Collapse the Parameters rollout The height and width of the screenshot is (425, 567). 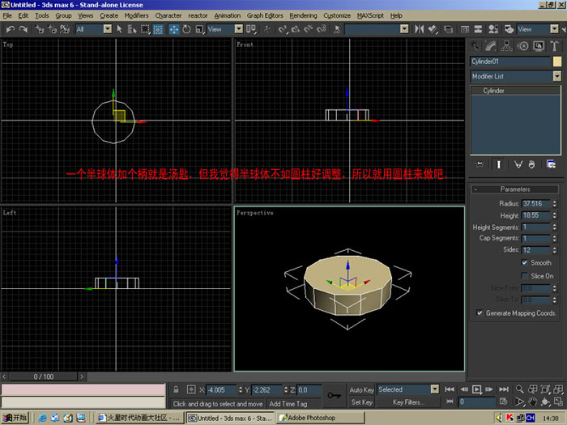515,189
